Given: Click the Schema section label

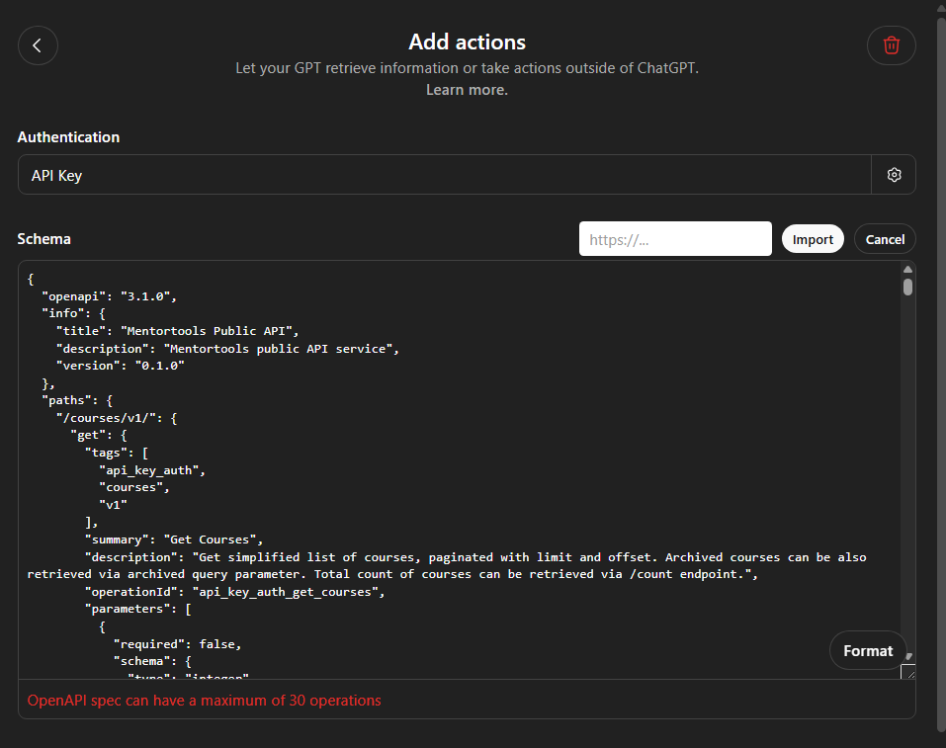Looking at the screenshot, I should point(44,239).
